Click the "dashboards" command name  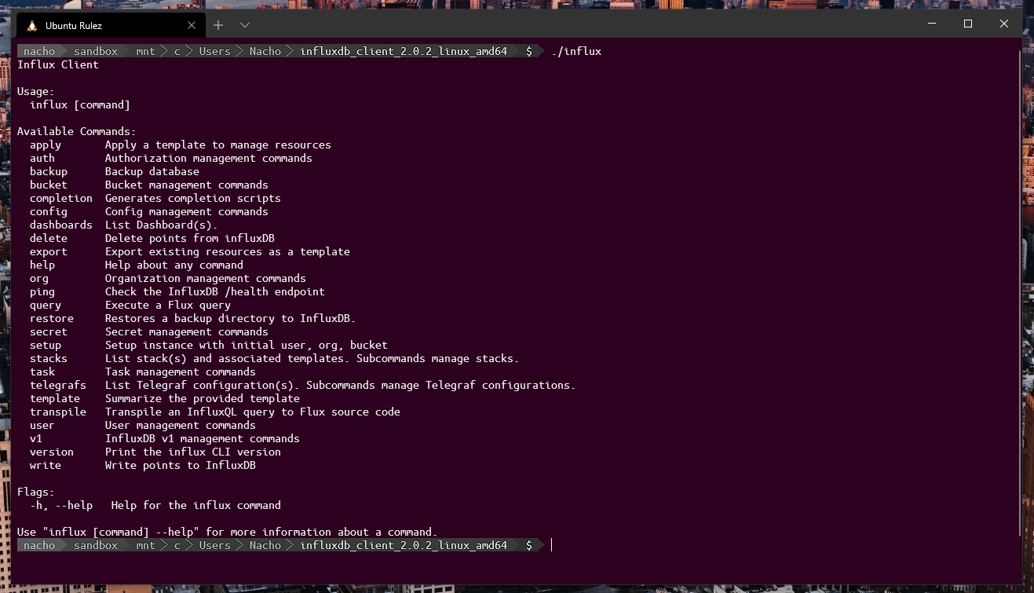61,225
